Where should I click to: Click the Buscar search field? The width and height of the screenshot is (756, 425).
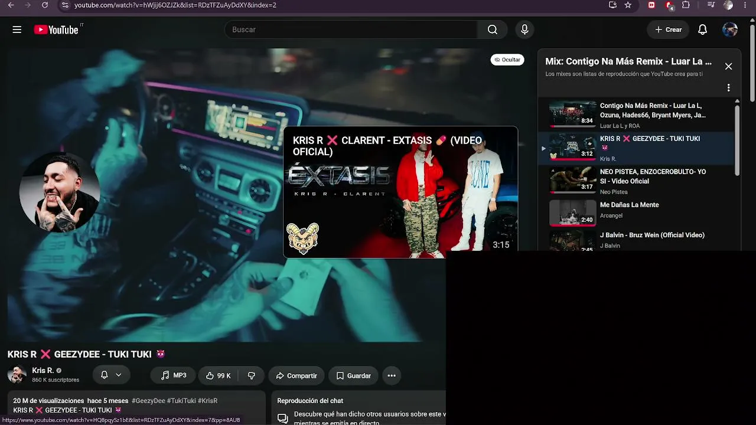pos(351,30)
